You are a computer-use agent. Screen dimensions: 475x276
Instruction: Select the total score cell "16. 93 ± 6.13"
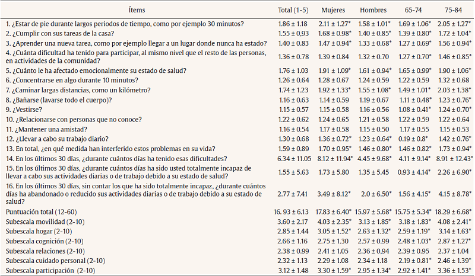point(293,211)
